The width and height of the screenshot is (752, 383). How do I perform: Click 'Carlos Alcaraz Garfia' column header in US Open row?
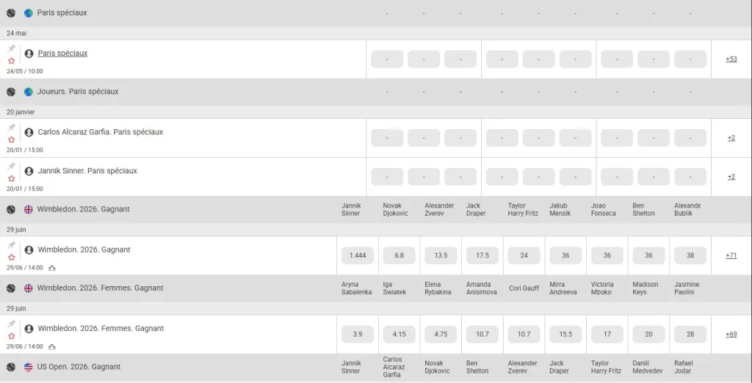[394, 367]
